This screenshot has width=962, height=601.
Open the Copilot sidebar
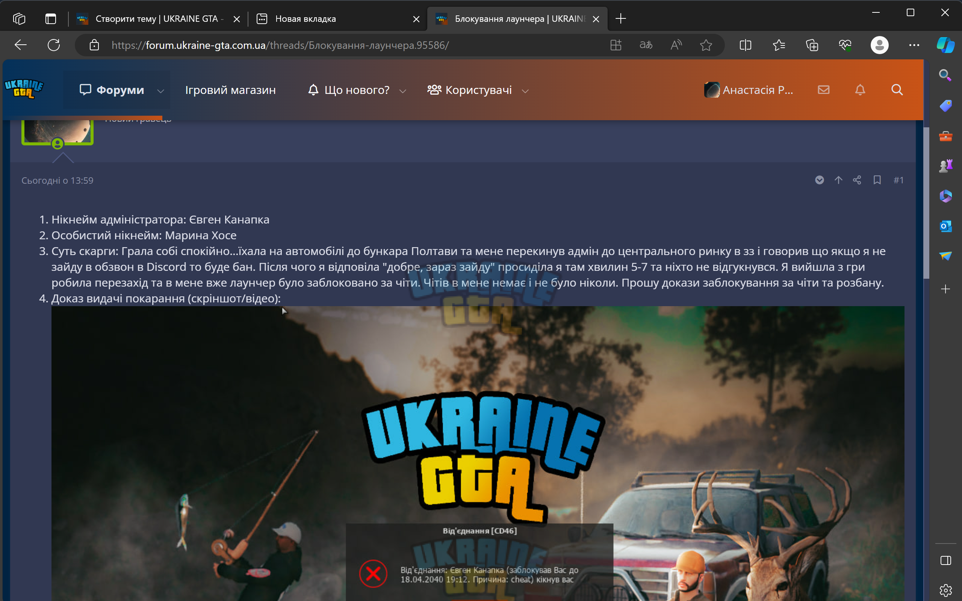945,45
